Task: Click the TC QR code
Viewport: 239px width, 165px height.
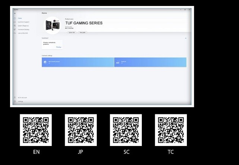Action: point(171,130)
